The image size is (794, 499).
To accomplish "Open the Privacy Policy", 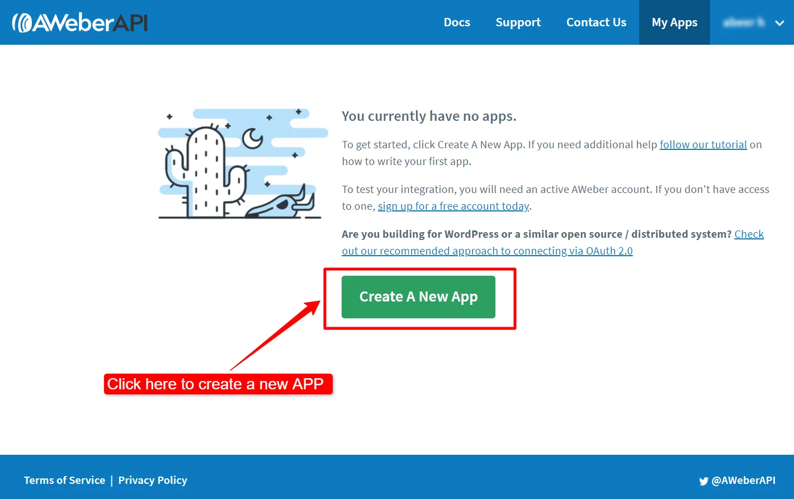I will [x=152, y=480].
